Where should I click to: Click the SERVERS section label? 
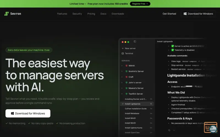(x=126, y=61)
